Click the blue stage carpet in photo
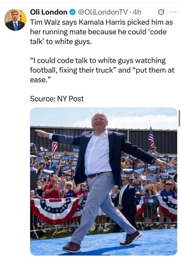 coord(103,243)
